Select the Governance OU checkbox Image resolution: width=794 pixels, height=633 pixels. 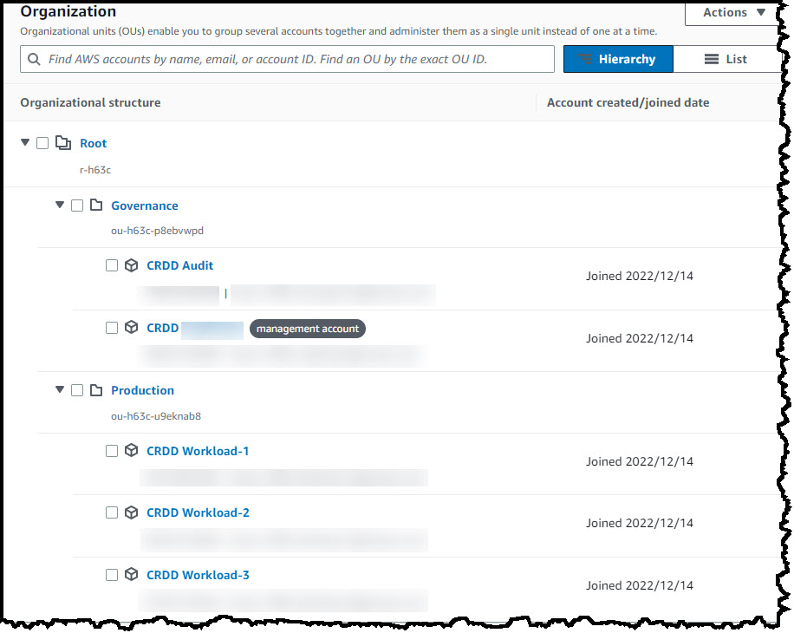point(77,206)
